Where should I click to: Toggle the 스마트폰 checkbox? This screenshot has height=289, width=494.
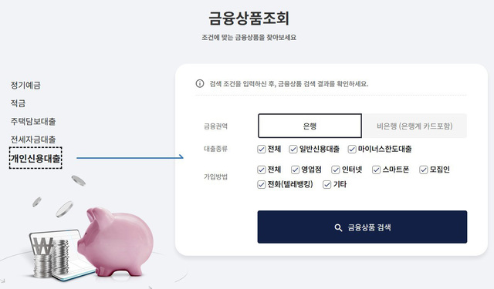point(376,170)
